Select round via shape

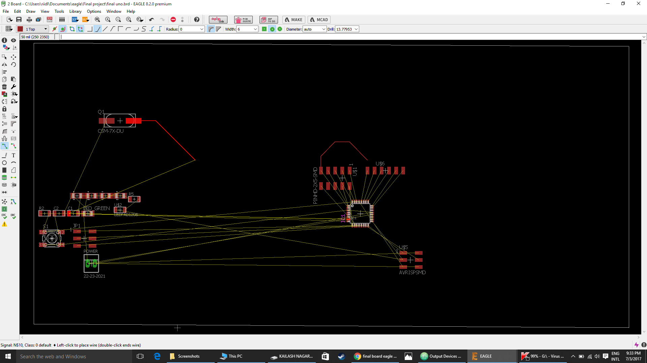click(x=272, y=29)
